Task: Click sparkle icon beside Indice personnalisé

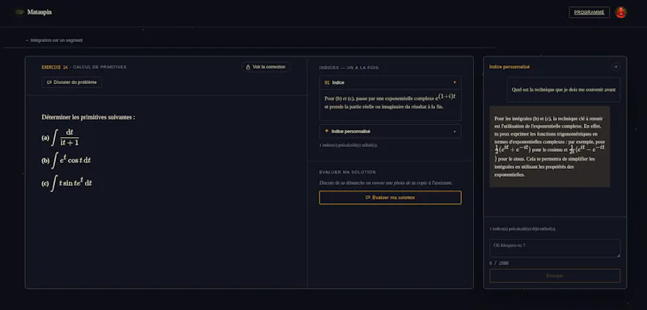Action: 327,132
